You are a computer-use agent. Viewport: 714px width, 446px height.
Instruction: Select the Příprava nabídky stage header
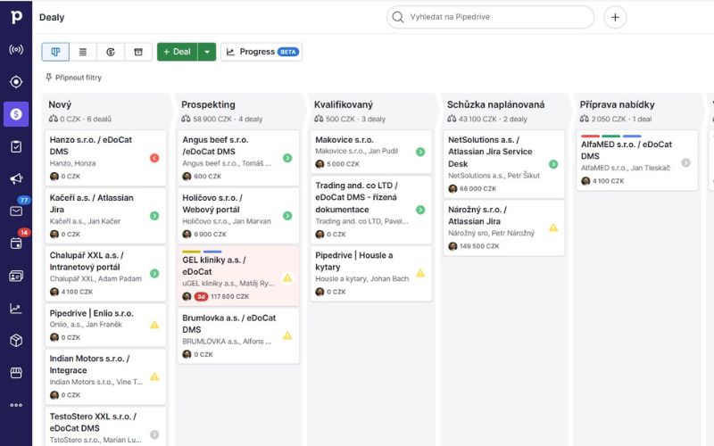click(617, 104)
